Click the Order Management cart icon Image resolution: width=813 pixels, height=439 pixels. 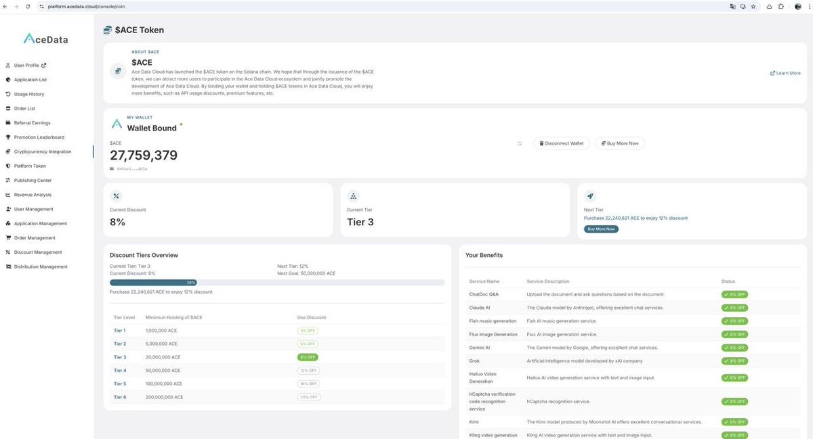(x=8, y=238)
